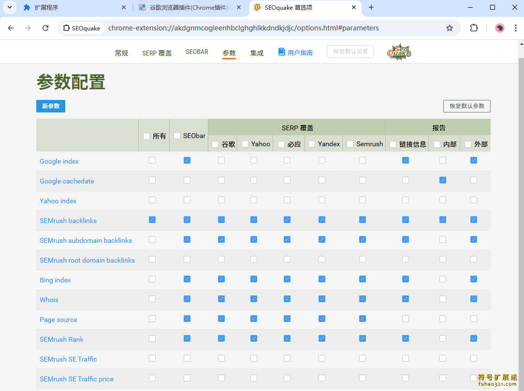Select the 参数 settings tab

[229, 53]
